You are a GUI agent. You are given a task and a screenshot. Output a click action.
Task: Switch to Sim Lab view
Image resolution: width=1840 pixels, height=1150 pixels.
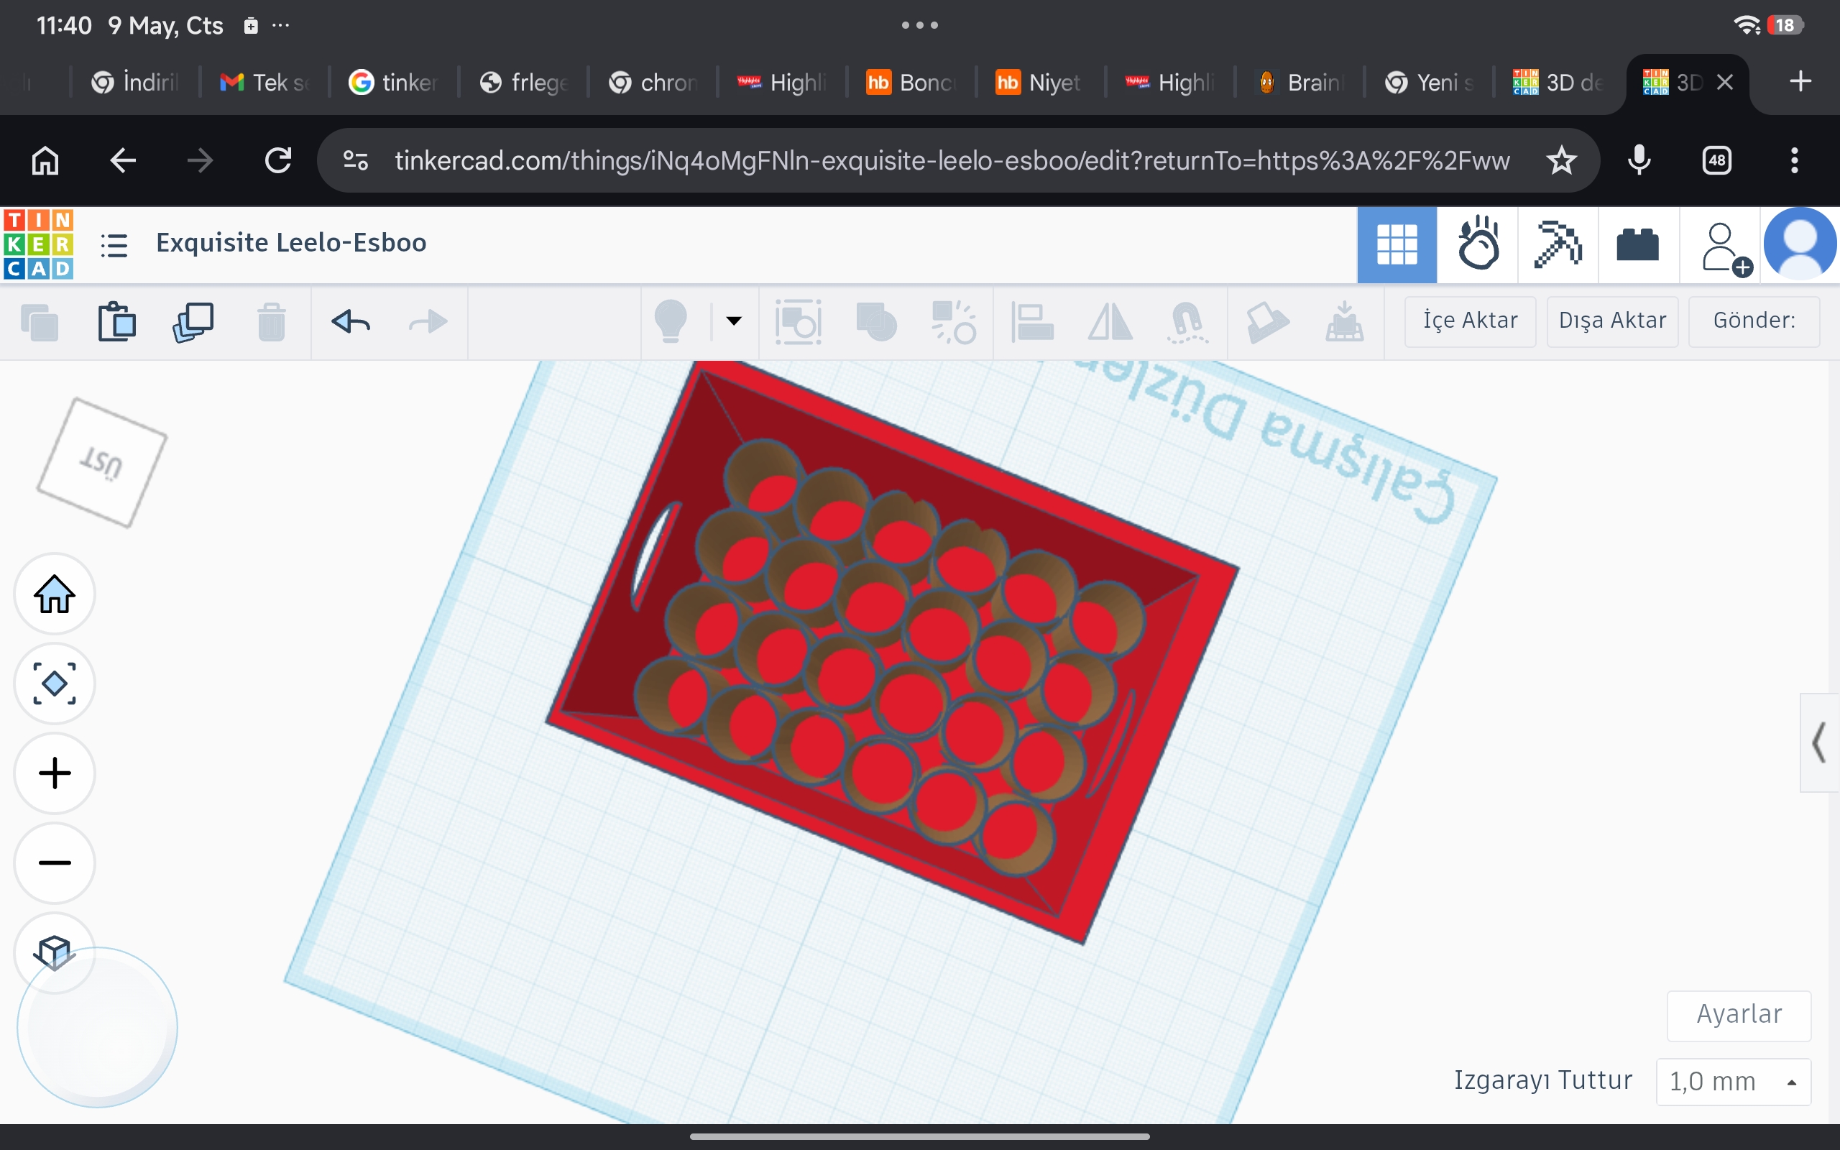(1477, 244)
